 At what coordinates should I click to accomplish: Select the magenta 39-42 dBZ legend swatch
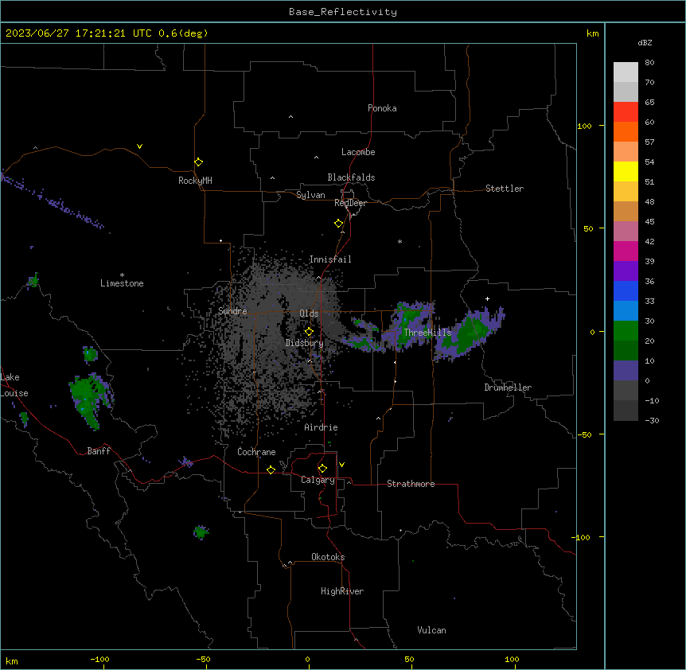click(x=626, y=251)
